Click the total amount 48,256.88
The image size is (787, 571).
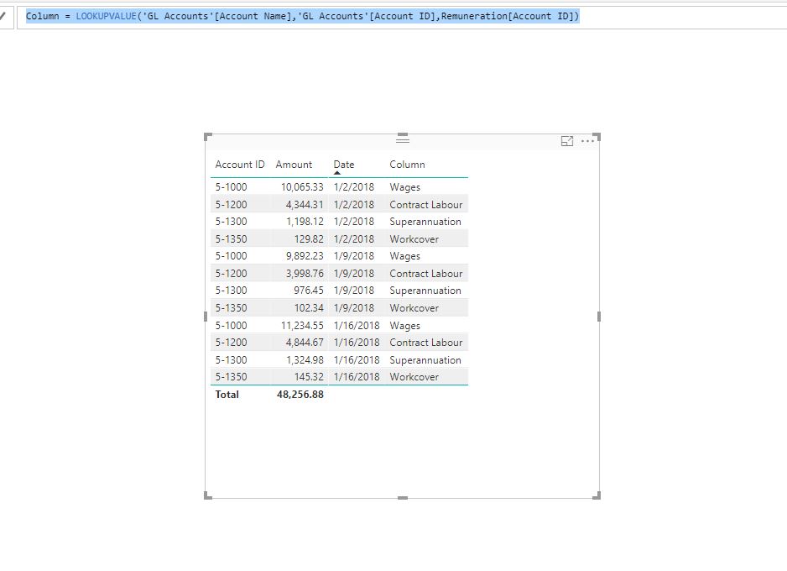tap(300, 395)
